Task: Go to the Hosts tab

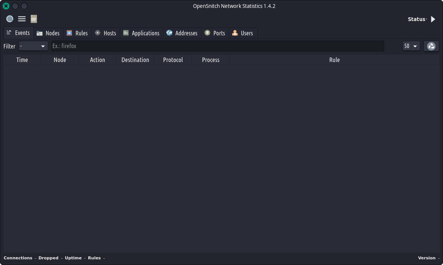Action: coord(106,33)
